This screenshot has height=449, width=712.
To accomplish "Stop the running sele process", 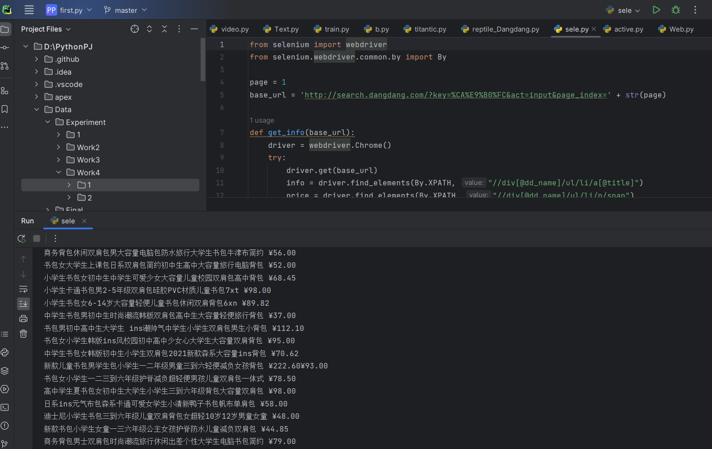I will coord(37,238).
